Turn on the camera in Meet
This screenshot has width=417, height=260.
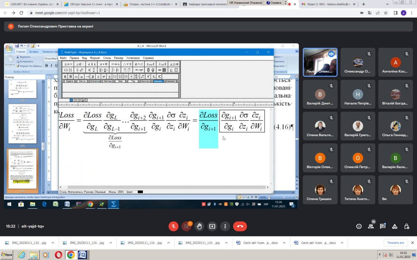[186, 226]
